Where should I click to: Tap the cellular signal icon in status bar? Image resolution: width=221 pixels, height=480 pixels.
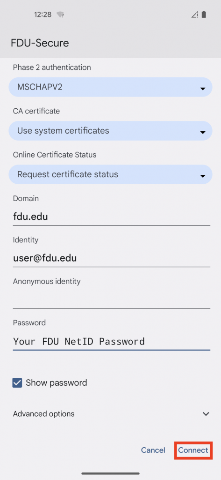[x=195, y=15]
